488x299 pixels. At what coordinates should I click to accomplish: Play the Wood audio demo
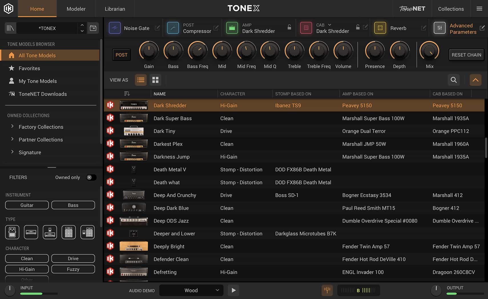[x=233, y=290]
